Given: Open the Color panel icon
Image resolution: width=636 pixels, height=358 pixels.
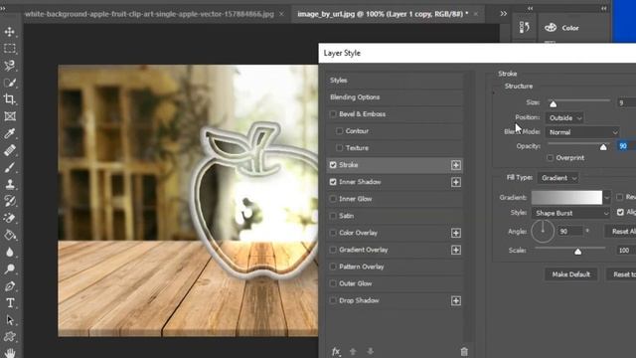Looking at the screenshot, I should point(551,28).
